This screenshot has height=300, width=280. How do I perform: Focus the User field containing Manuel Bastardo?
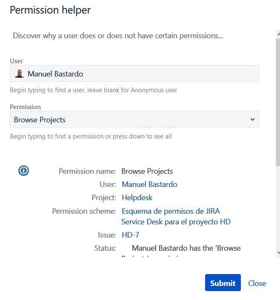(134, 74)
